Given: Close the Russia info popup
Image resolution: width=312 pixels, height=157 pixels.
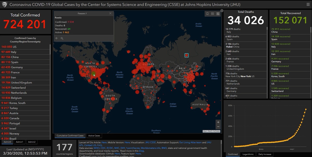Looking at the screenshot, I should point(110,13).
